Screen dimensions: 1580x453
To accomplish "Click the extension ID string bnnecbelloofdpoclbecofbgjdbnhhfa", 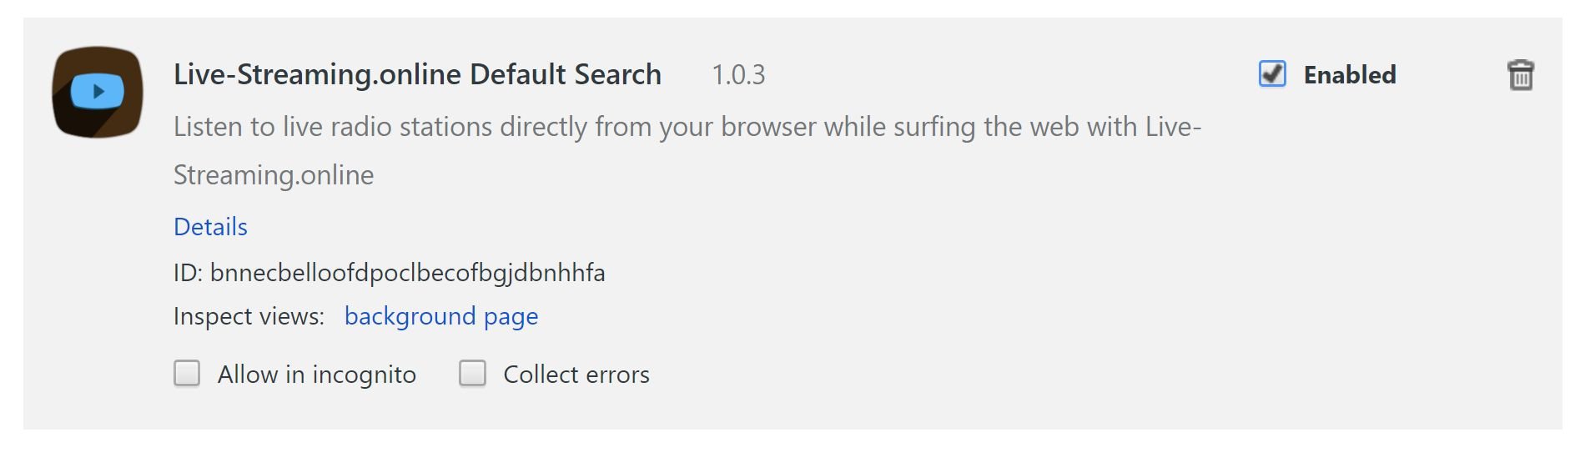I will (x=407, y=273).
